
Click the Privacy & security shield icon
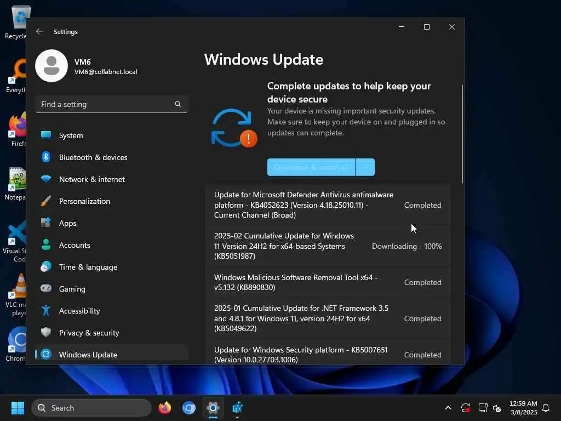46,332
